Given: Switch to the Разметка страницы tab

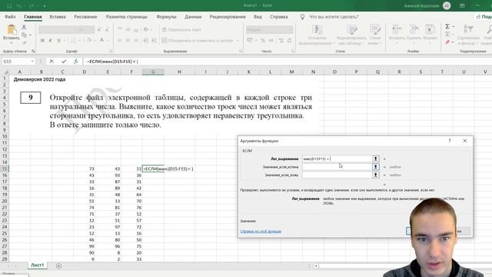Looking at the screenshot, I should tap(126, 17).
